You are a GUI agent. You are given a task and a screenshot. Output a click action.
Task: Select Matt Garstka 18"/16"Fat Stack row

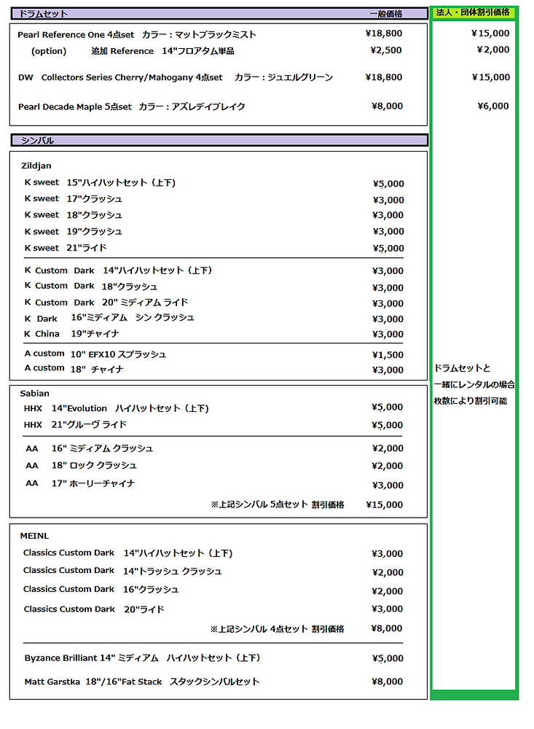coord(142,682)
